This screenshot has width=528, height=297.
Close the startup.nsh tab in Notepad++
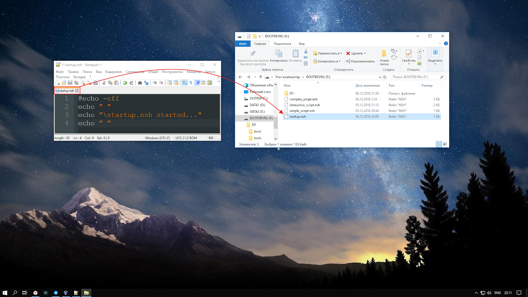77,91
